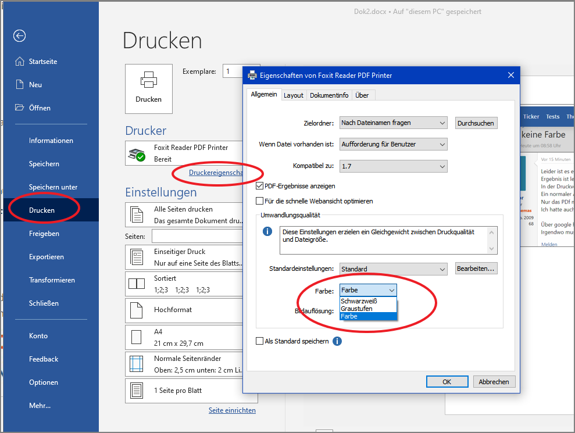Open the Kompatibel zu dropdown
Screen dimensions: 575x433
394,166
